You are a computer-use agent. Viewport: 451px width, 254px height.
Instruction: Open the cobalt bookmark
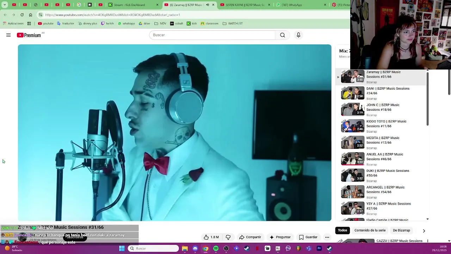(177, 24)
